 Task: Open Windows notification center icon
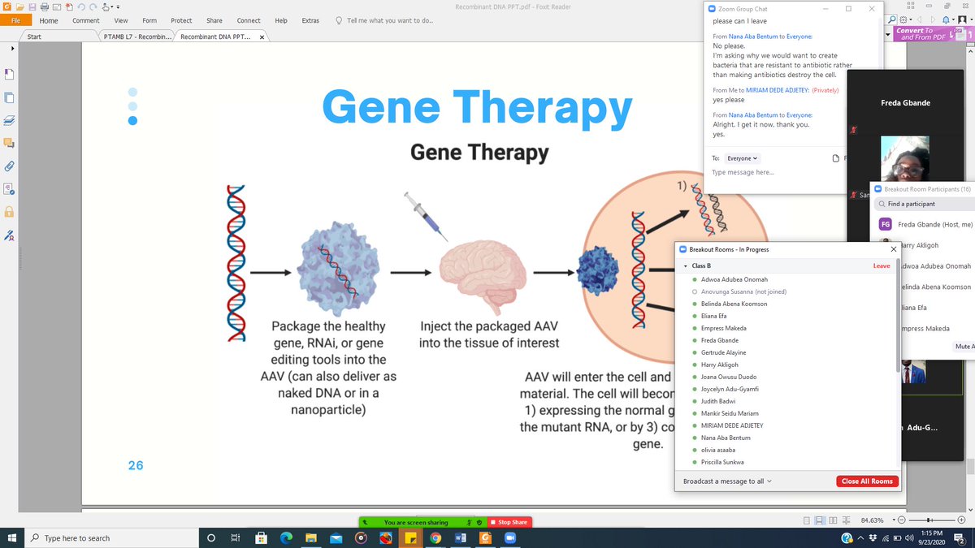[961, 538]
